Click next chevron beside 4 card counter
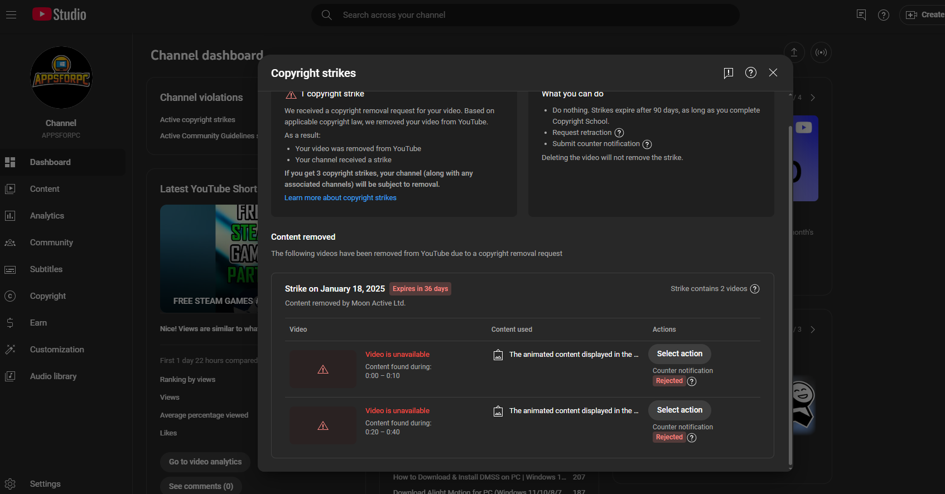Viewport: 945px width, 494px height. [813, 98]
